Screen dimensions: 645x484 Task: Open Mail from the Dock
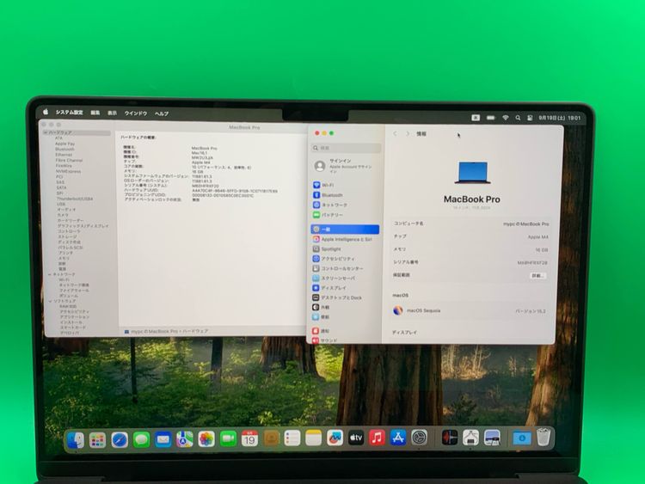163,439
